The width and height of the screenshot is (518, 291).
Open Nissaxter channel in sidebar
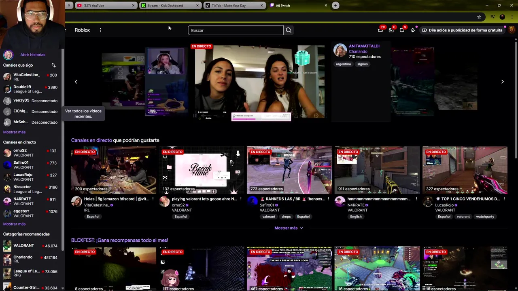point(31,189)
